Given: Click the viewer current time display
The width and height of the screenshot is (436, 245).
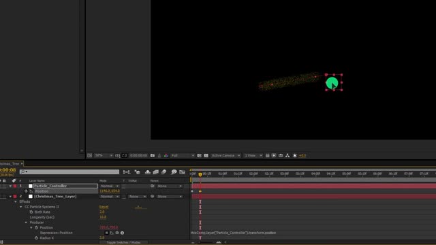Looking at the screenshot, I should [138, 156].
